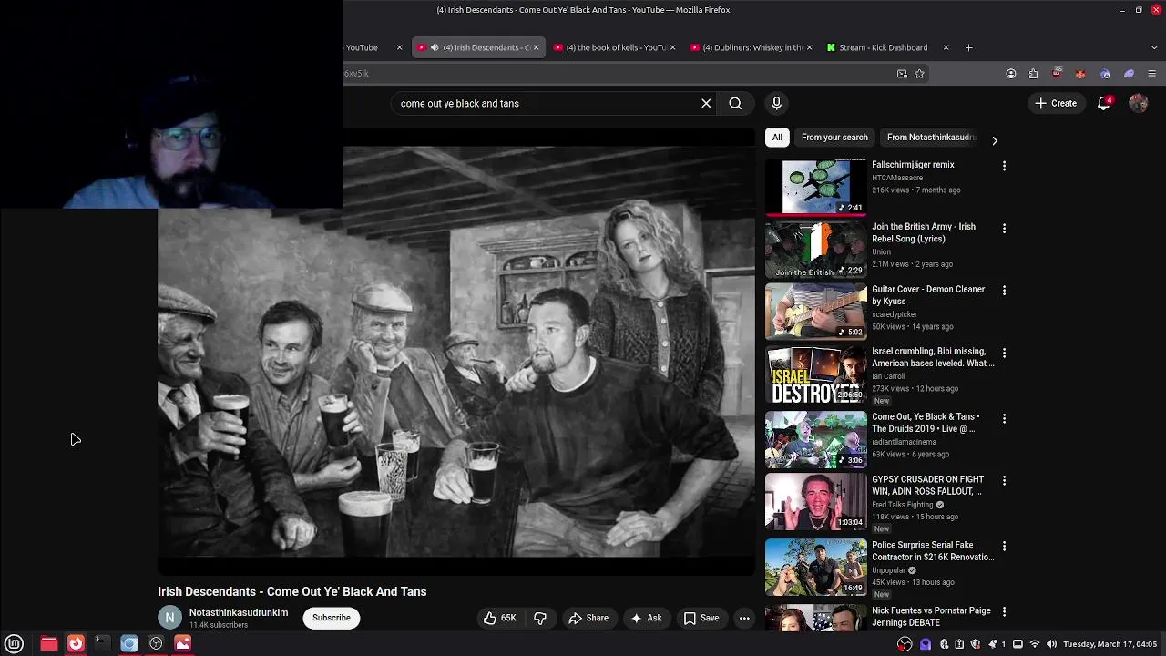Dislike the video with thumbs down
The height and width of the screenshot is (656, 1166).
[x=540, y=618]
